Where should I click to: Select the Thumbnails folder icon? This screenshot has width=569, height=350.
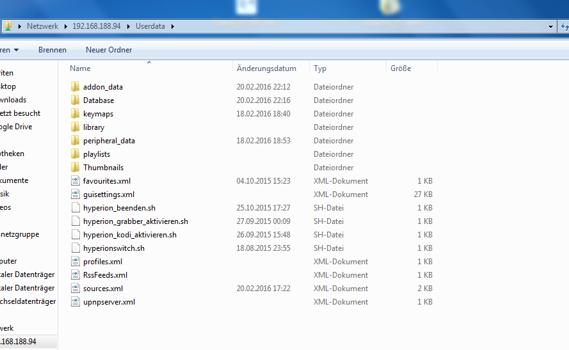point(75,168)
